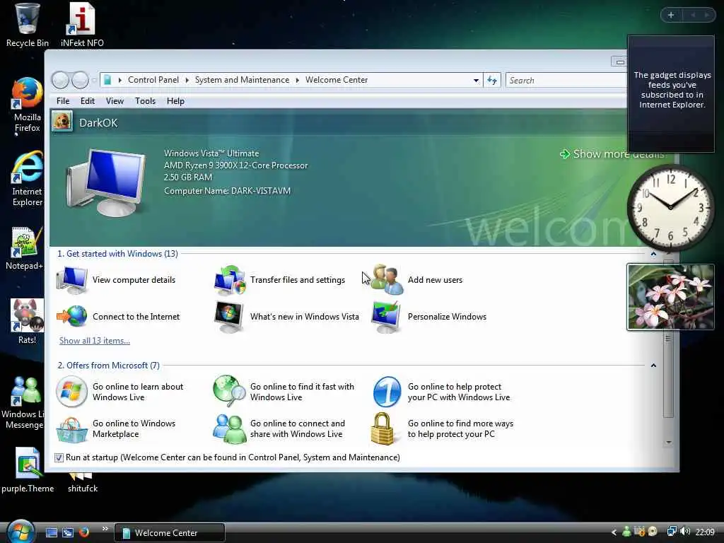
Task: Click the sidebar add gadget plus button
Action: point(671,16)
